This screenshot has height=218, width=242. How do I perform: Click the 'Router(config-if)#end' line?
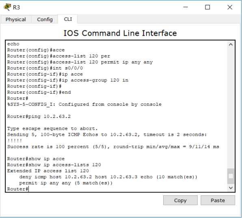coord(39,92)
